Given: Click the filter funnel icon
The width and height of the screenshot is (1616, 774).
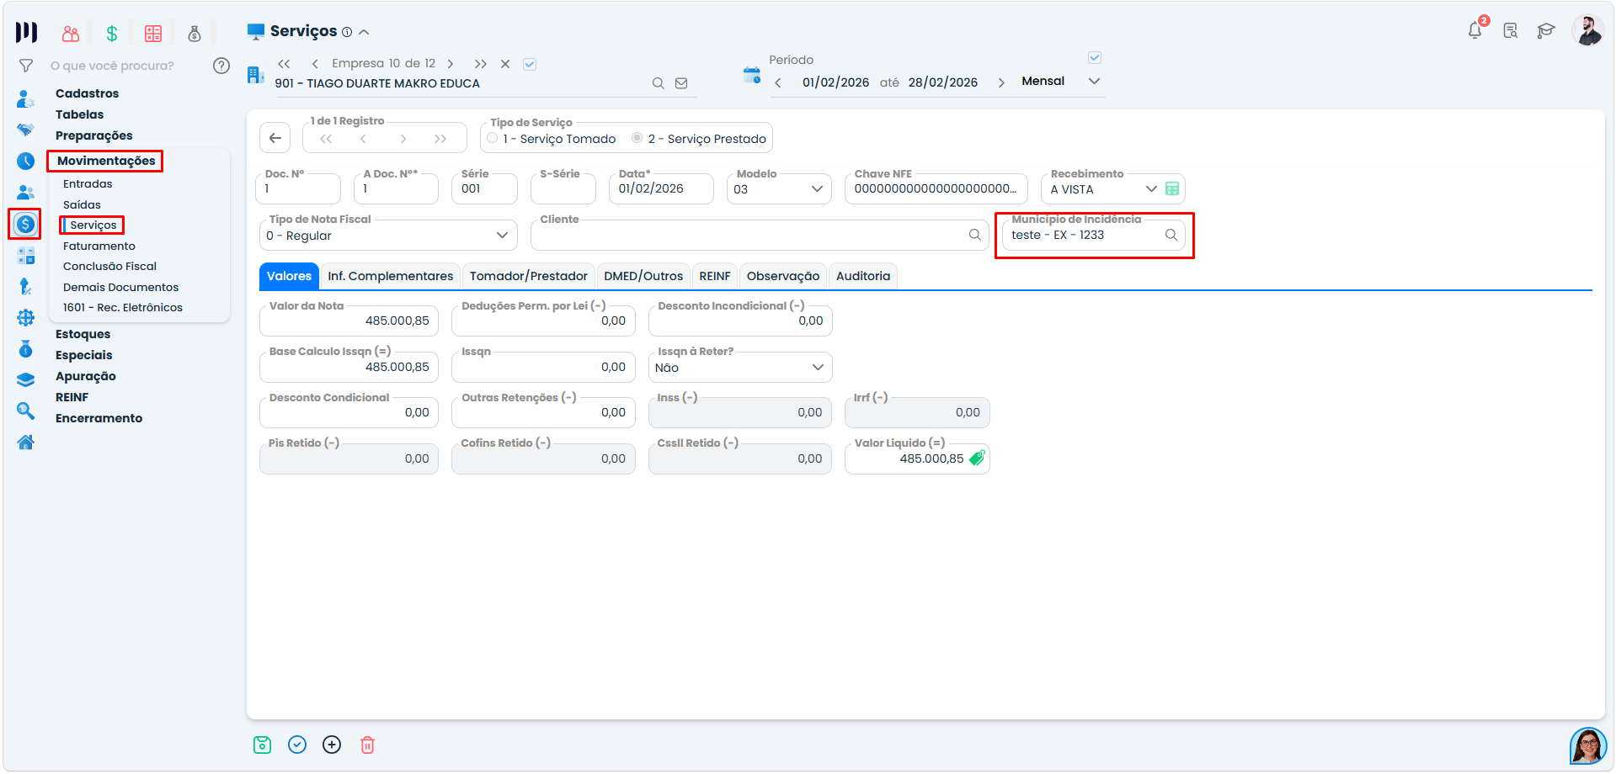Looking at the screenshot, I should point(26,66).
